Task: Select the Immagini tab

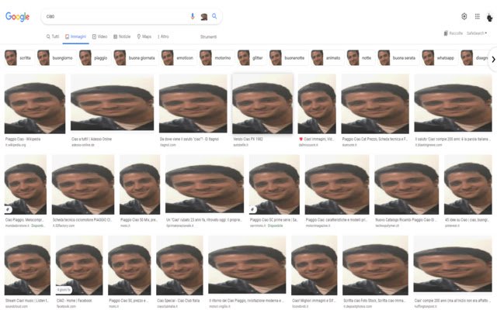Action: (x=75, y=36)
